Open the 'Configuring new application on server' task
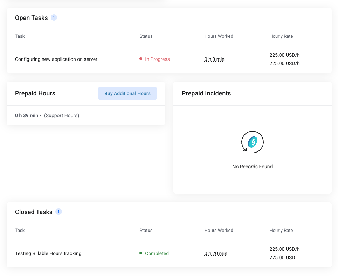338x276 pixels. 56,59
